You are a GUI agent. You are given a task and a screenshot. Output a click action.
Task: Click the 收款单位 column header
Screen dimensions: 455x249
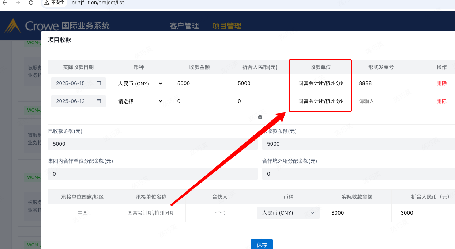320,67
